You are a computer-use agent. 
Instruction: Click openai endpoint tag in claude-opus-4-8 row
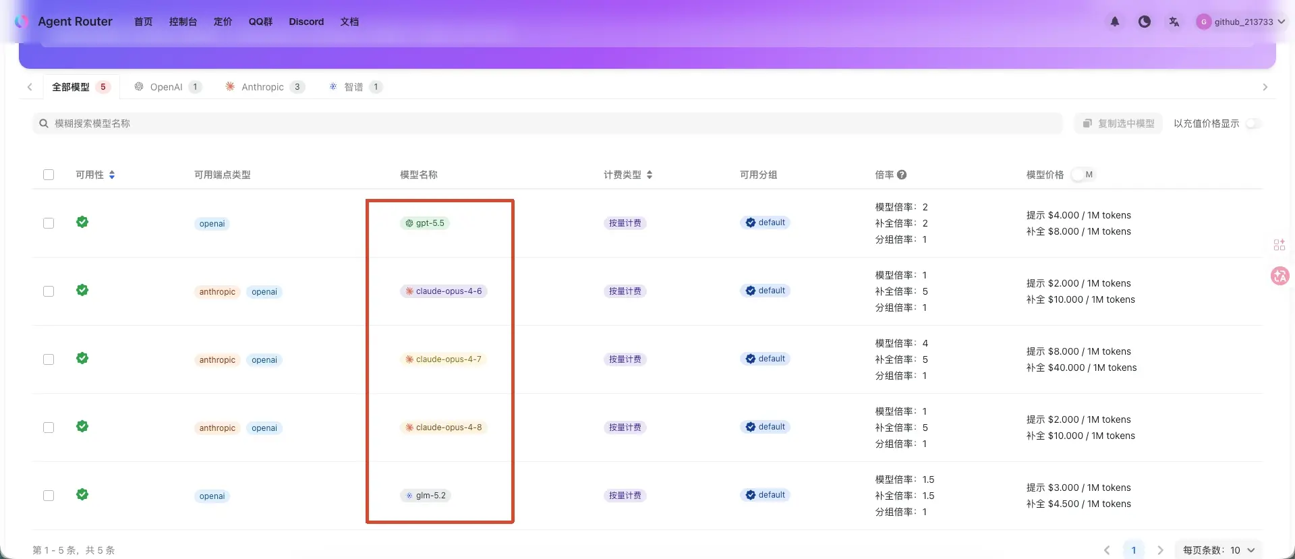pyautogui.click(x=264, y=428)
